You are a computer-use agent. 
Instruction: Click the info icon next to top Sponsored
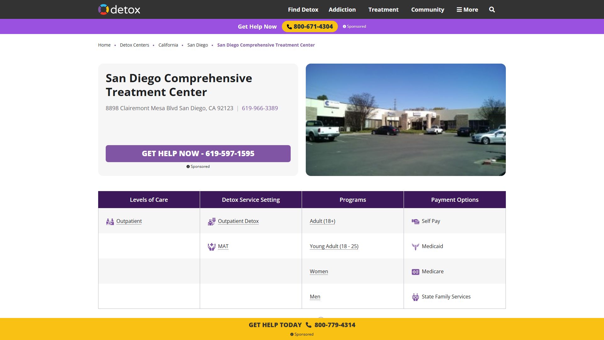[x=344, y=26]
